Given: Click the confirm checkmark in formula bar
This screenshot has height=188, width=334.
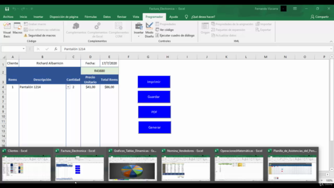Looking at the screenshot, I should tap(47, 49).
